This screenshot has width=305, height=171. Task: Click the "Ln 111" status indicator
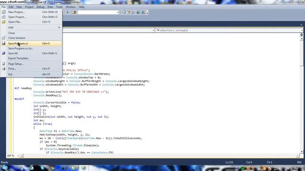229,162
